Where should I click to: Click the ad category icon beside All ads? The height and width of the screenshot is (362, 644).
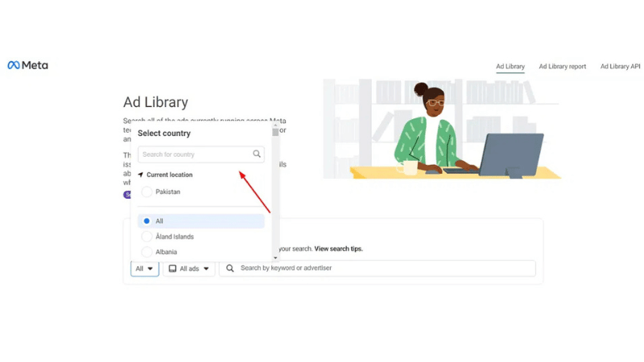coord(172,269)
